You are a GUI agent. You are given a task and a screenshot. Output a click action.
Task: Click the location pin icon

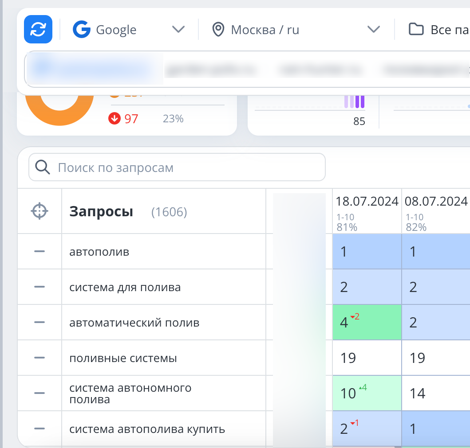coord(218,30)
